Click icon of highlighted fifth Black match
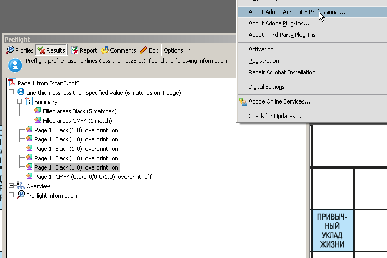 [x=29, y=167]
